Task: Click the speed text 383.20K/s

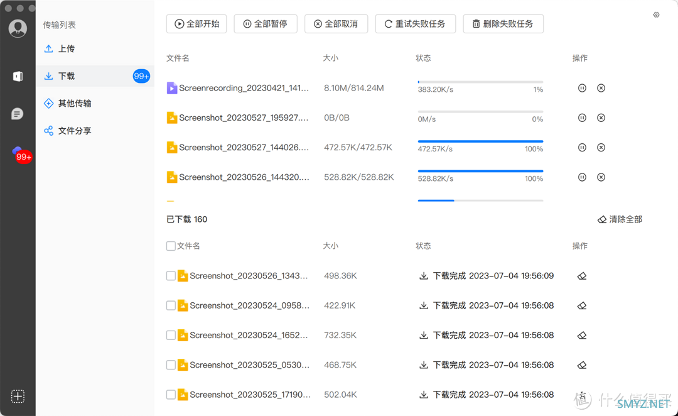Action: click(x=436, y=90)
